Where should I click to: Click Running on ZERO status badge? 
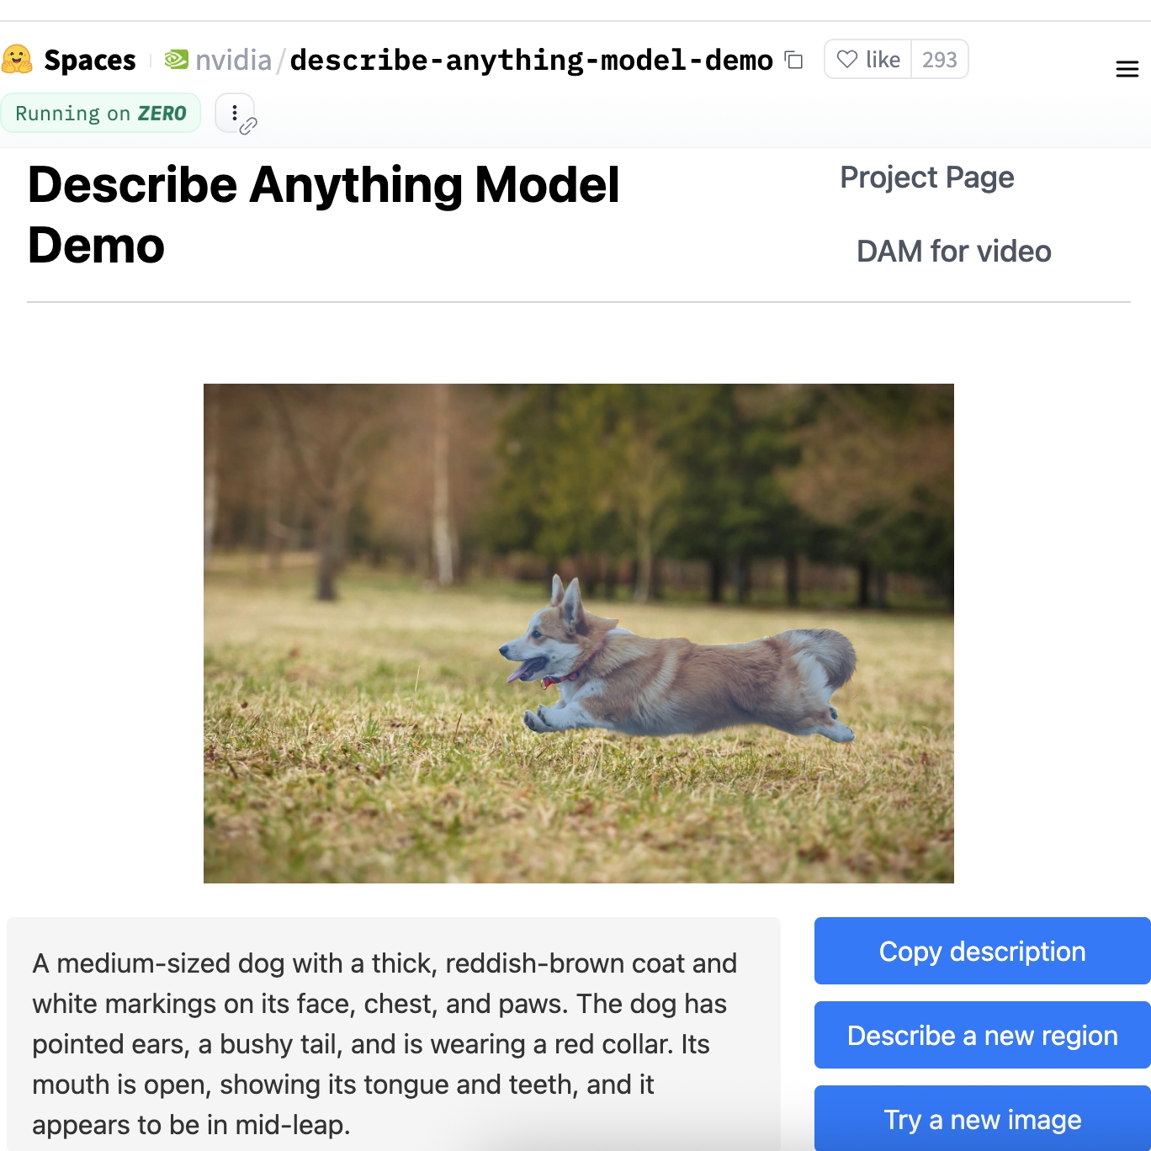click(101, 113)
